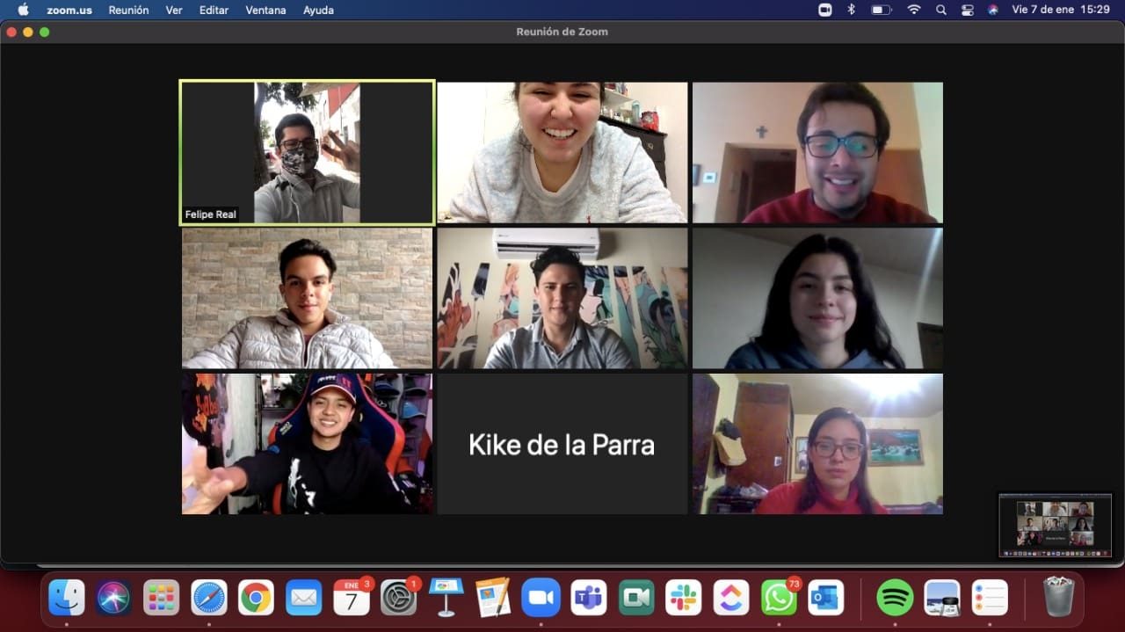Open Spotlight search magnifier
Screen dimensions: 1125x632
click(941, 10)
